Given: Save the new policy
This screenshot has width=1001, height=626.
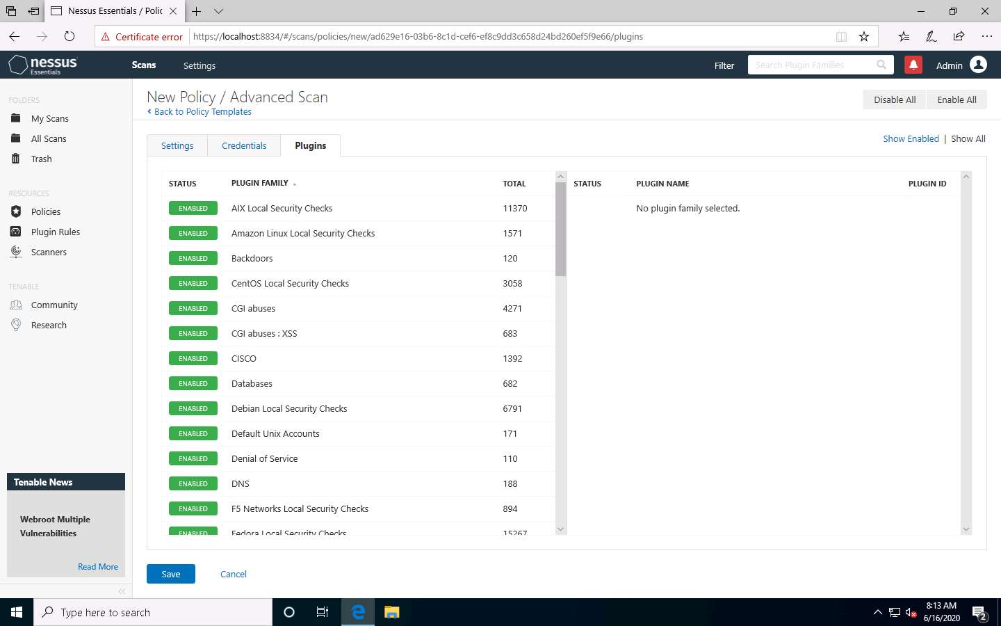Looking at the screenshot, I should point(171,574).
